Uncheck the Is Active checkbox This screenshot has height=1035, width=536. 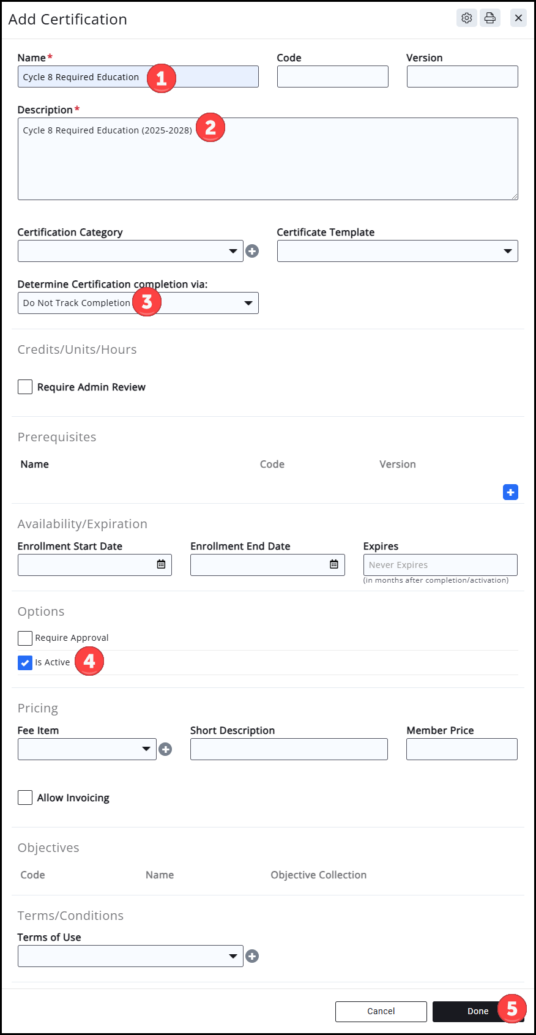tap(25, 663)
